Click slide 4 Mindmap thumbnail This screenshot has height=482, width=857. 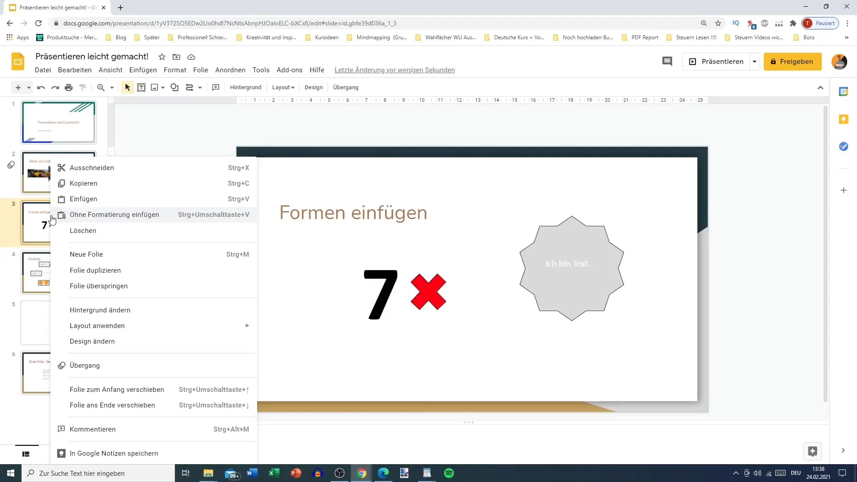[58, 272]
